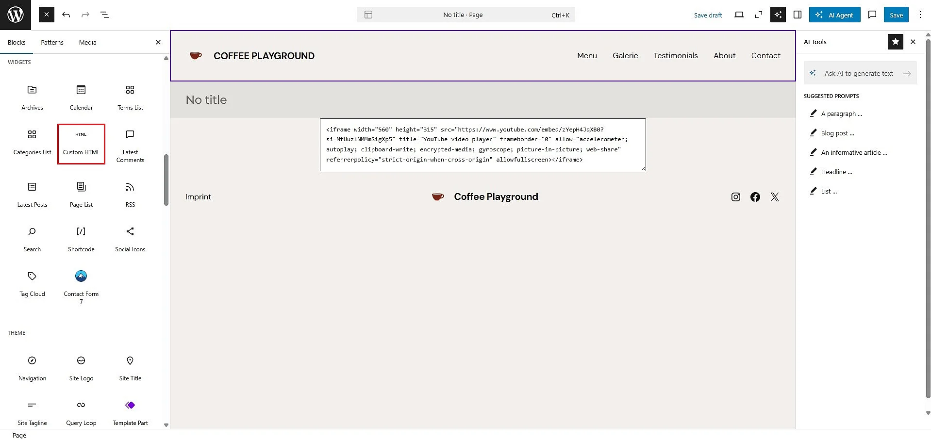Open the desktop preview view options
This screenshot has width=931, height=440.
tap(739, 15)
